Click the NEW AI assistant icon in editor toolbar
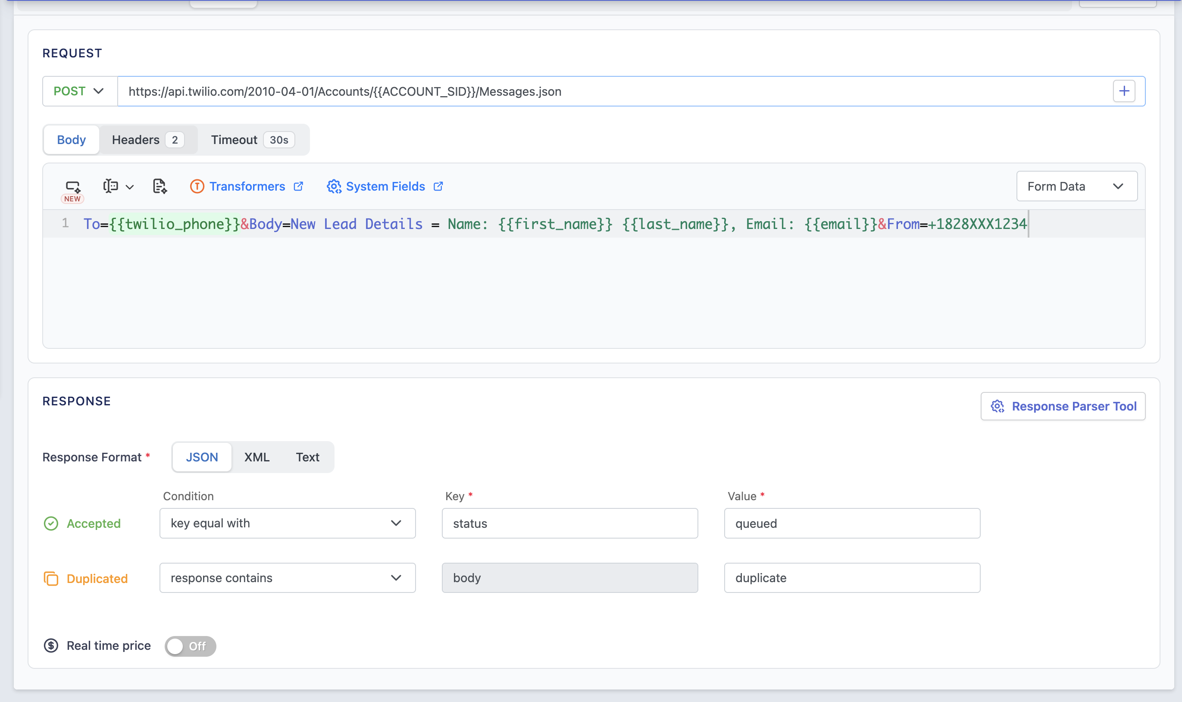Screen dimensions: 1182x702 coord(73,187)
